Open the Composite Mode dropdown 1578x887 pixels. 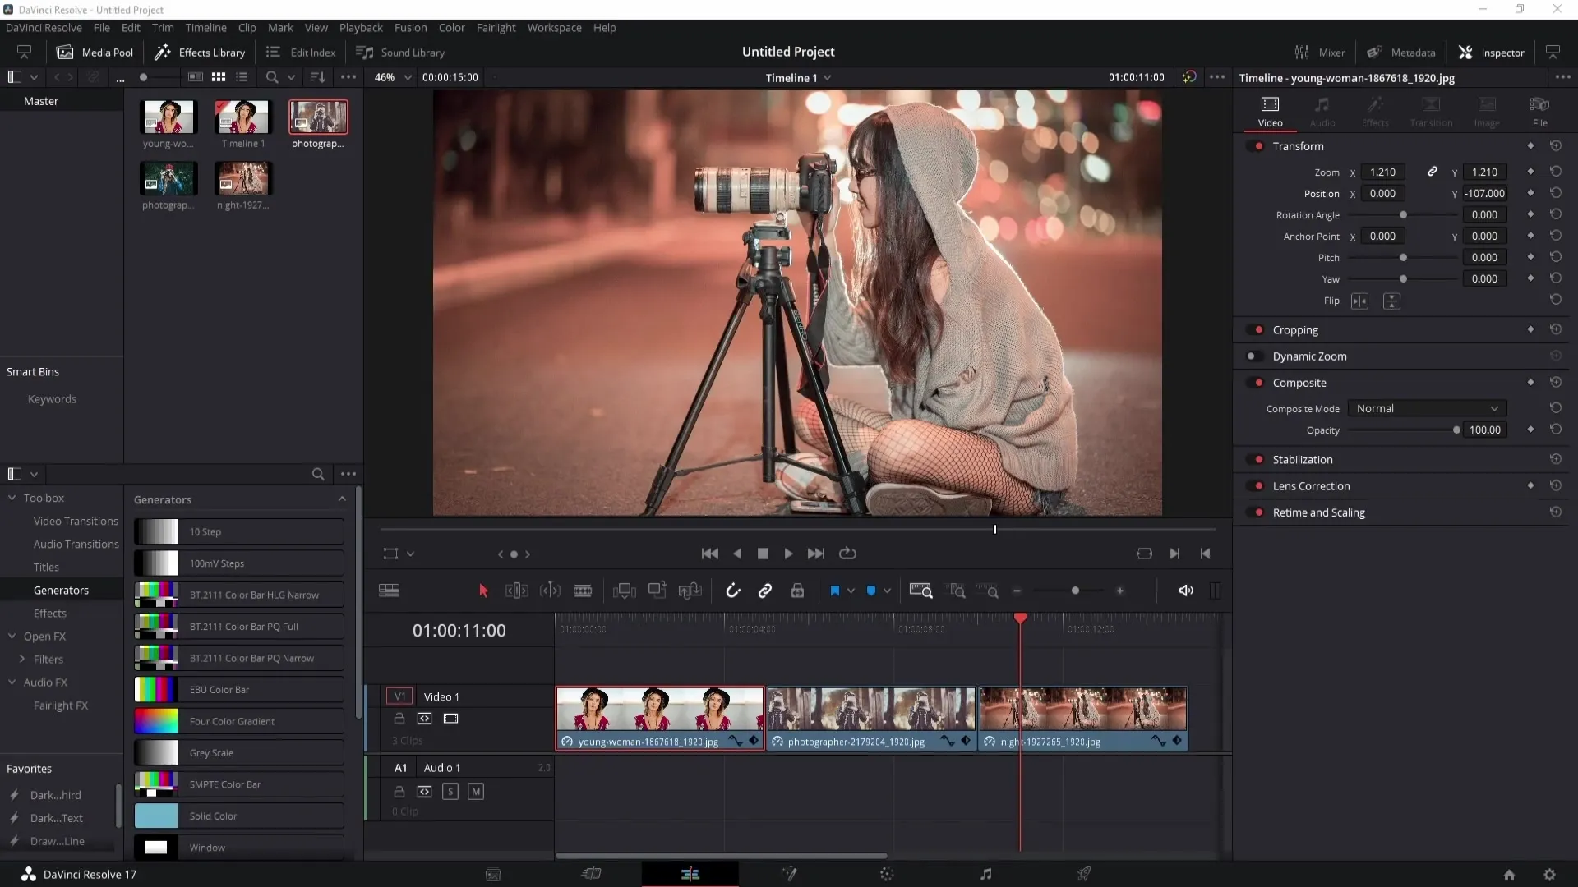[x=1426, y=408]
